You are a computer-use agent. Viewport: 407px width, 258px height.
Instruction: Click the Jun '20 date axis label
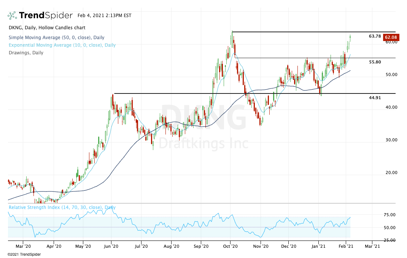pyautogui.click(x=111, y=246)
